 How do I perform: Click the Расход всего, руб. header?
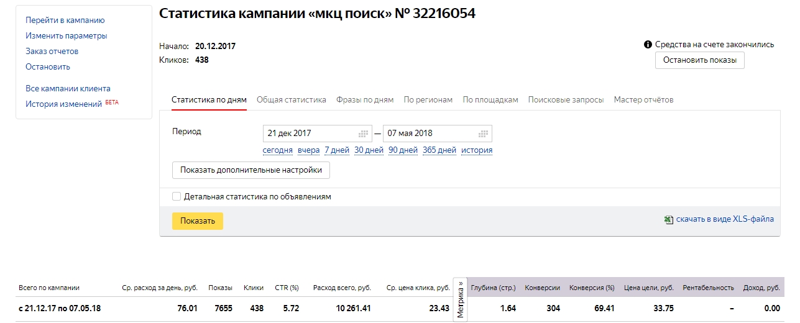point(342,288)
